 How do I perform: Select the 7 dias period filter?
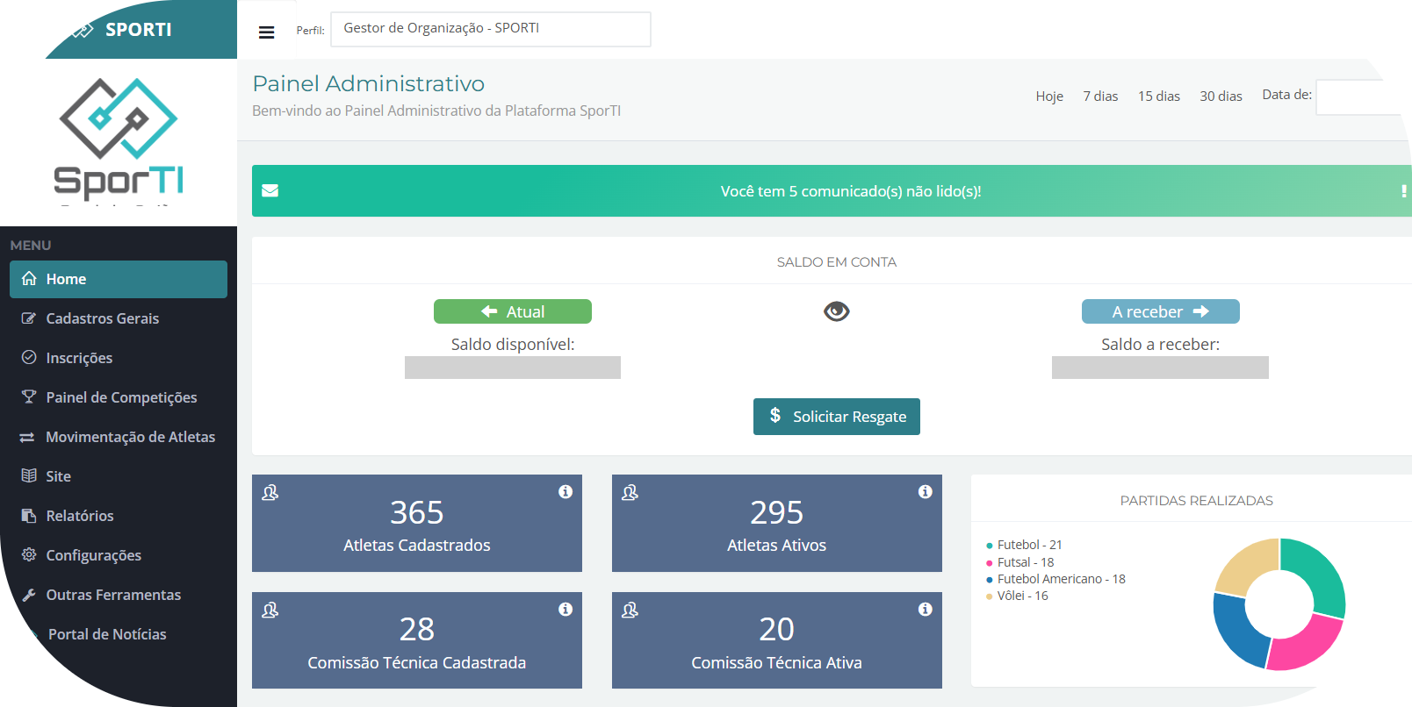tap(1100, 96)
